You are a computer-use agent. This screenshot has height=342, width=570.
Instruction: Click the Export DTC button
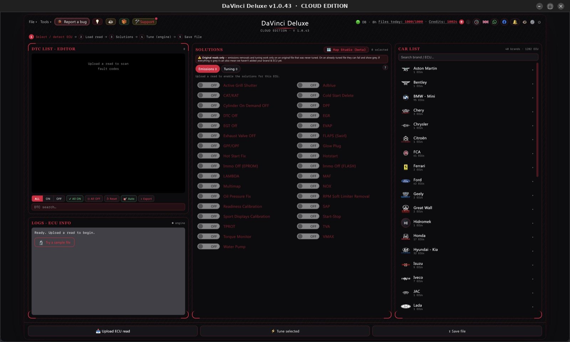point(146,199)
